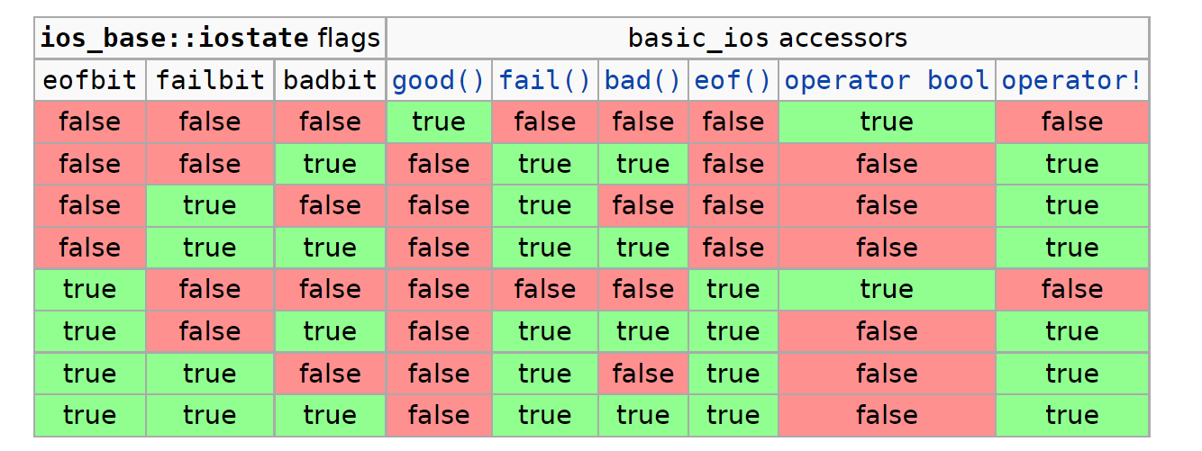Select the eofbit column header

tap(90, 81)
